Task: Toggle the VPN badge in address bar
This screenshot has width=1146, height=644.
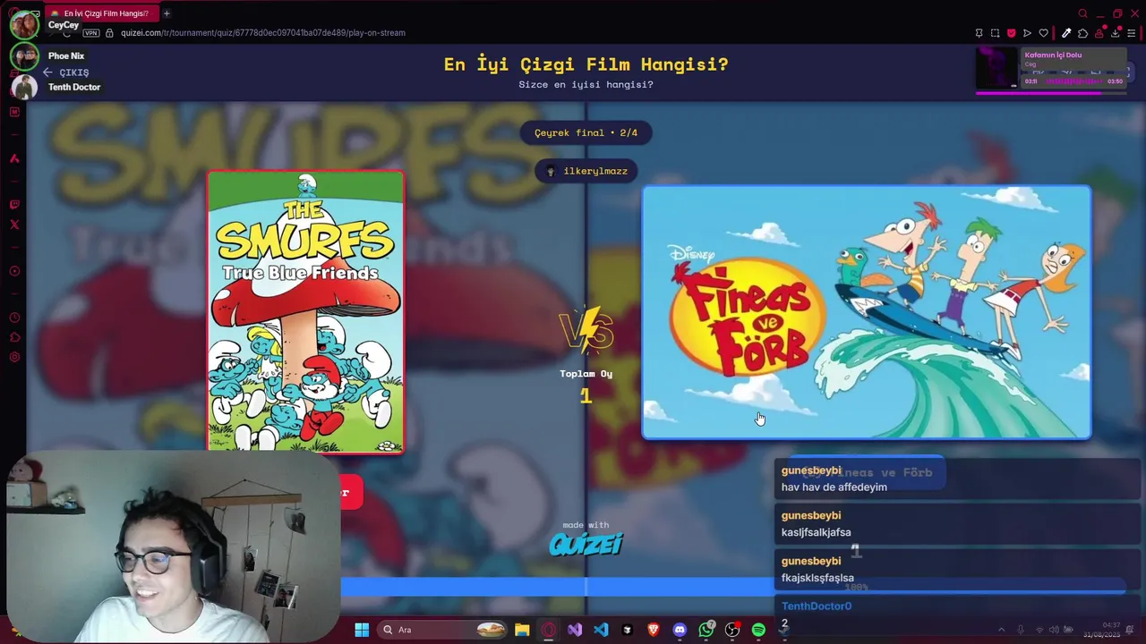Action: 91,33
